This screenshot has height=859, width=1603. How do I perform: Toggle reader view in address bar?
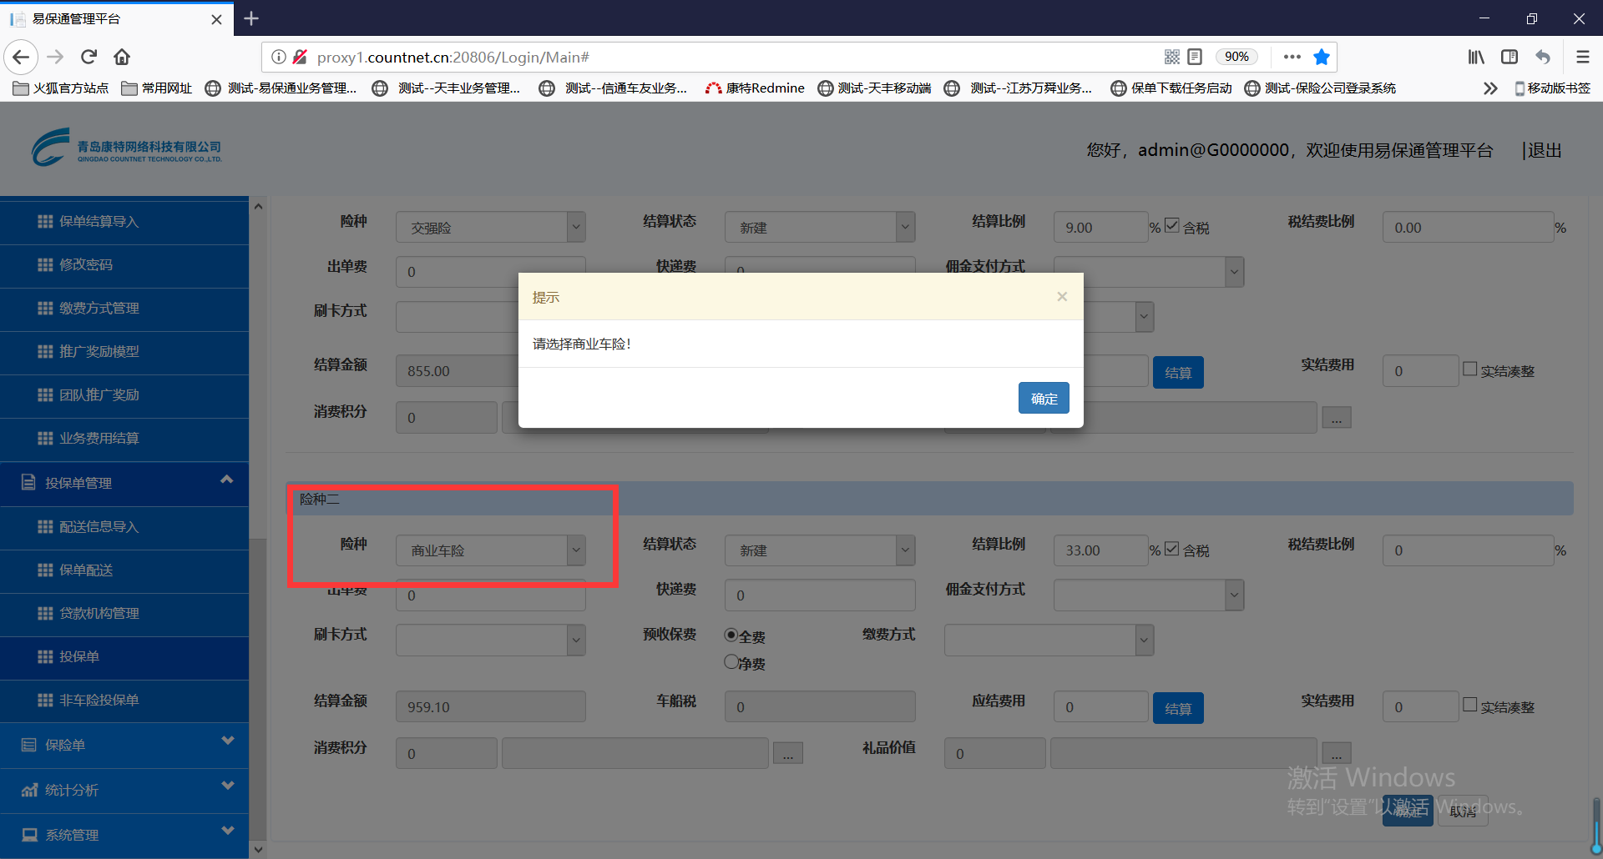[x=1195, y=57]
